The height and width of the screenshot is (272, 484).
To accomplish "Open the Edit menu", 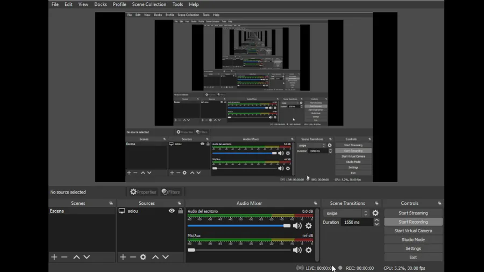I will coord(68,4).
